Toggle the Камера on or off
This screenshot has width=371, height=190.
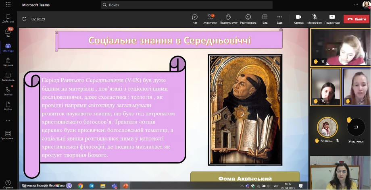pos(298,19)
